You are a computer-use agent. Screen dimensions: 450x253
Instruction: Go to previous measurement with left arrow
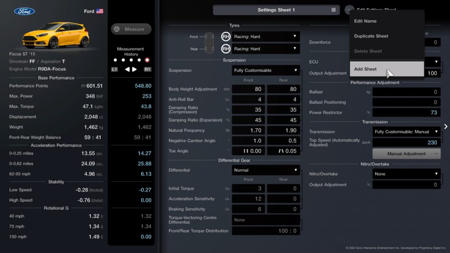pyautogui.click(x=127, y=69)
